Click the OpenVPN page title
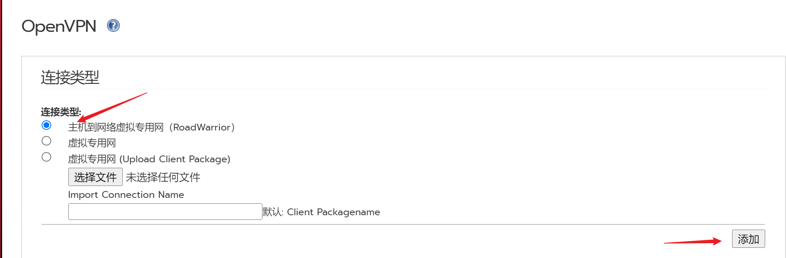Screen dimensions: 786x258 [59, 26]
